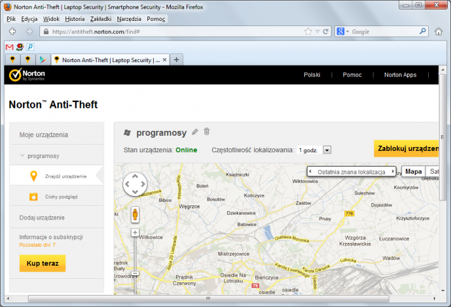Click the Kup teraz button

point(43,263)
